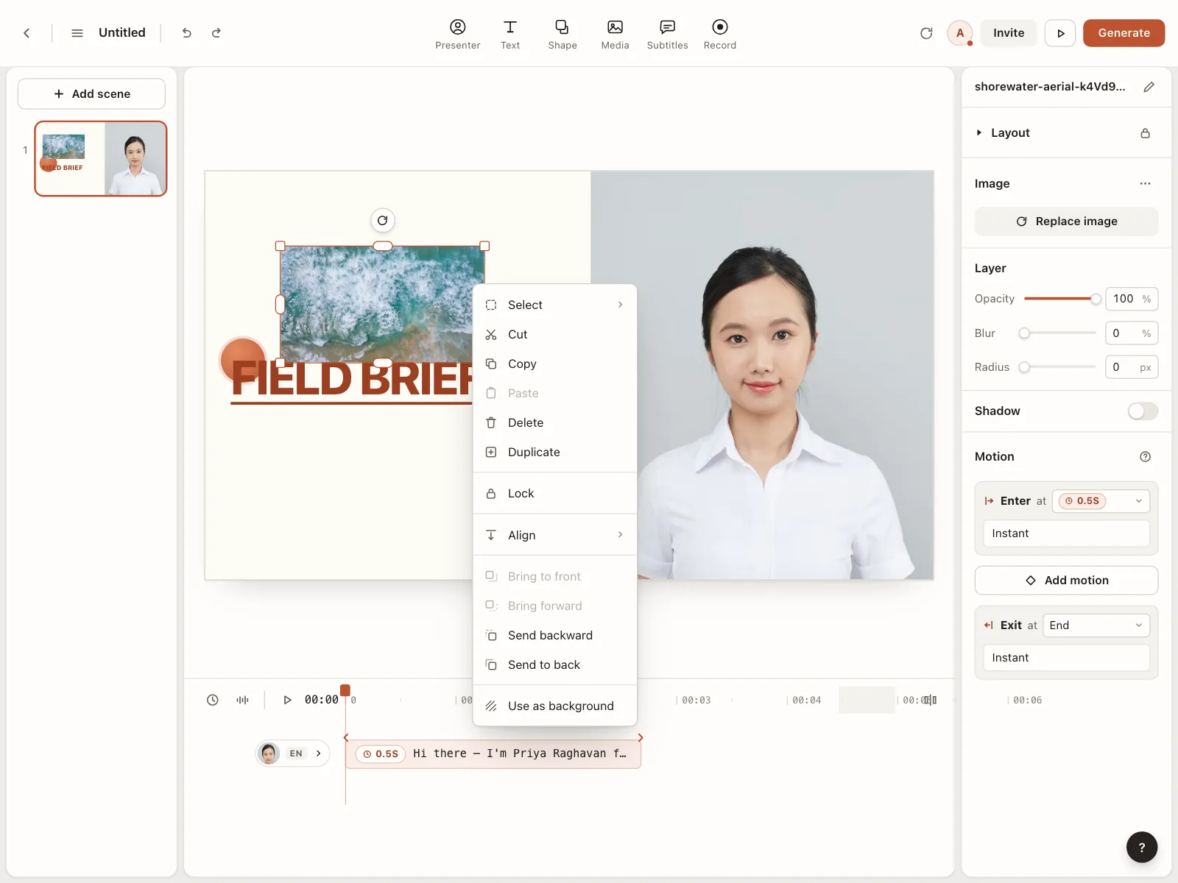Start the Record tool

[720, 34]
